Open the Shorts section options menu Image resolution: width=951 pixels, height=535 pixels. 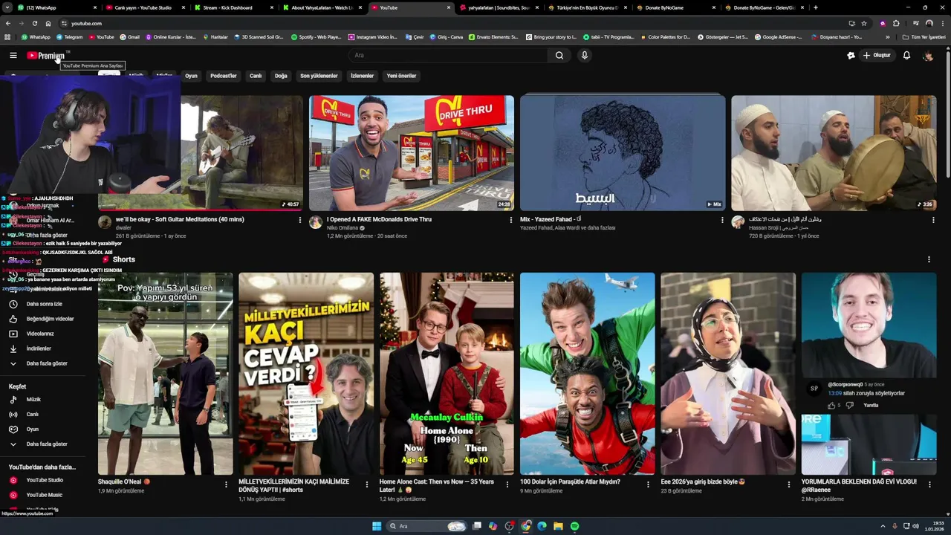929,259
